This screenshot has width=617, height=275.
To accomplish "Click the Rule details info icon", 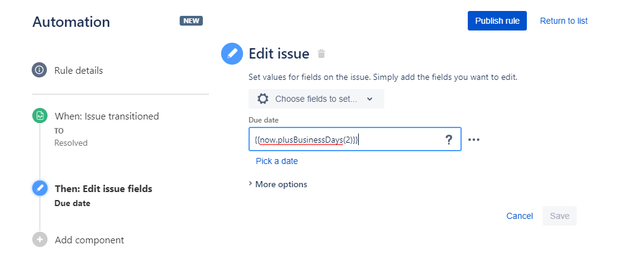I will 40,70.
